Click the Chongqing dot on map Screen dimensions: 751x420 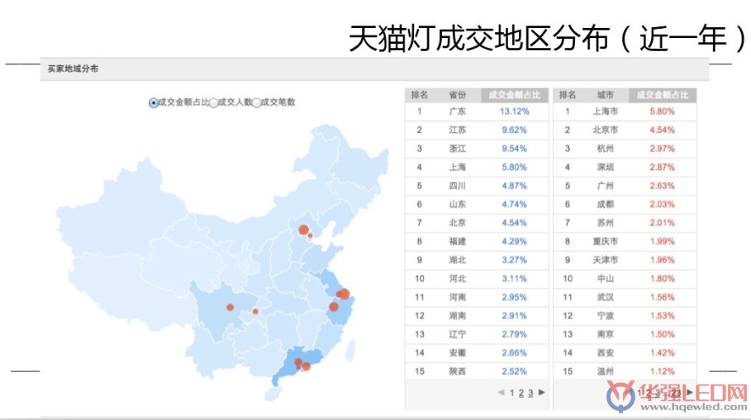[255, 311]
